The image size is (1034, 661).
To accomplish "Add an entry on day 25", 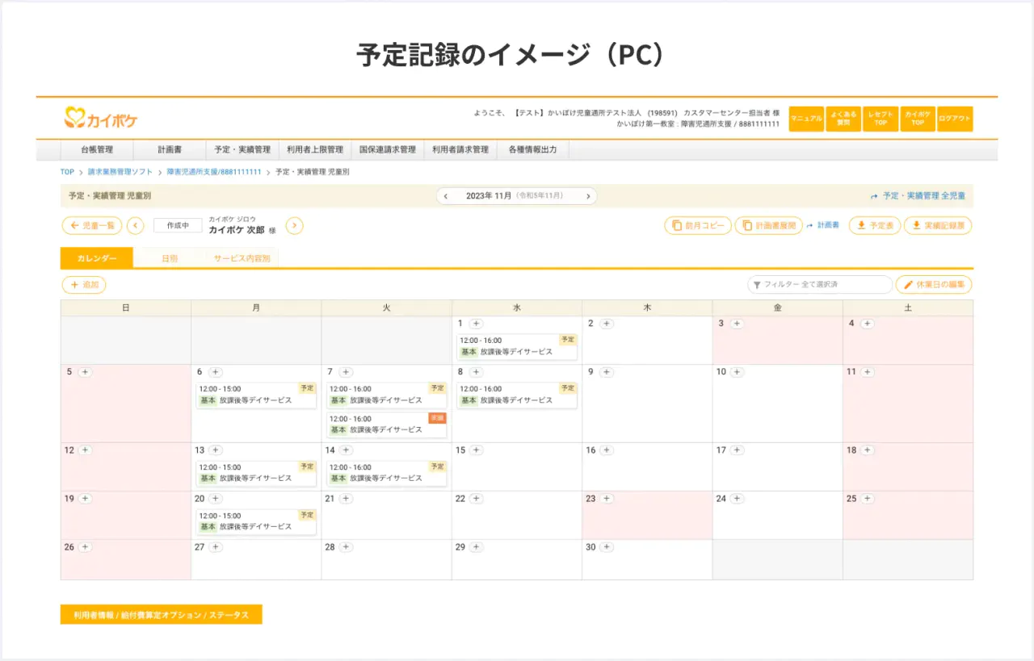I will 868,499.
